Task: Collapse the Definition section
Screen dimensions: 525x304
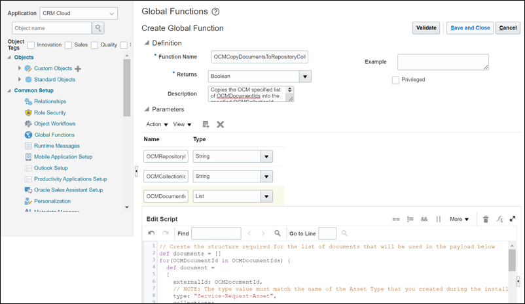Action: pos(147,42)
